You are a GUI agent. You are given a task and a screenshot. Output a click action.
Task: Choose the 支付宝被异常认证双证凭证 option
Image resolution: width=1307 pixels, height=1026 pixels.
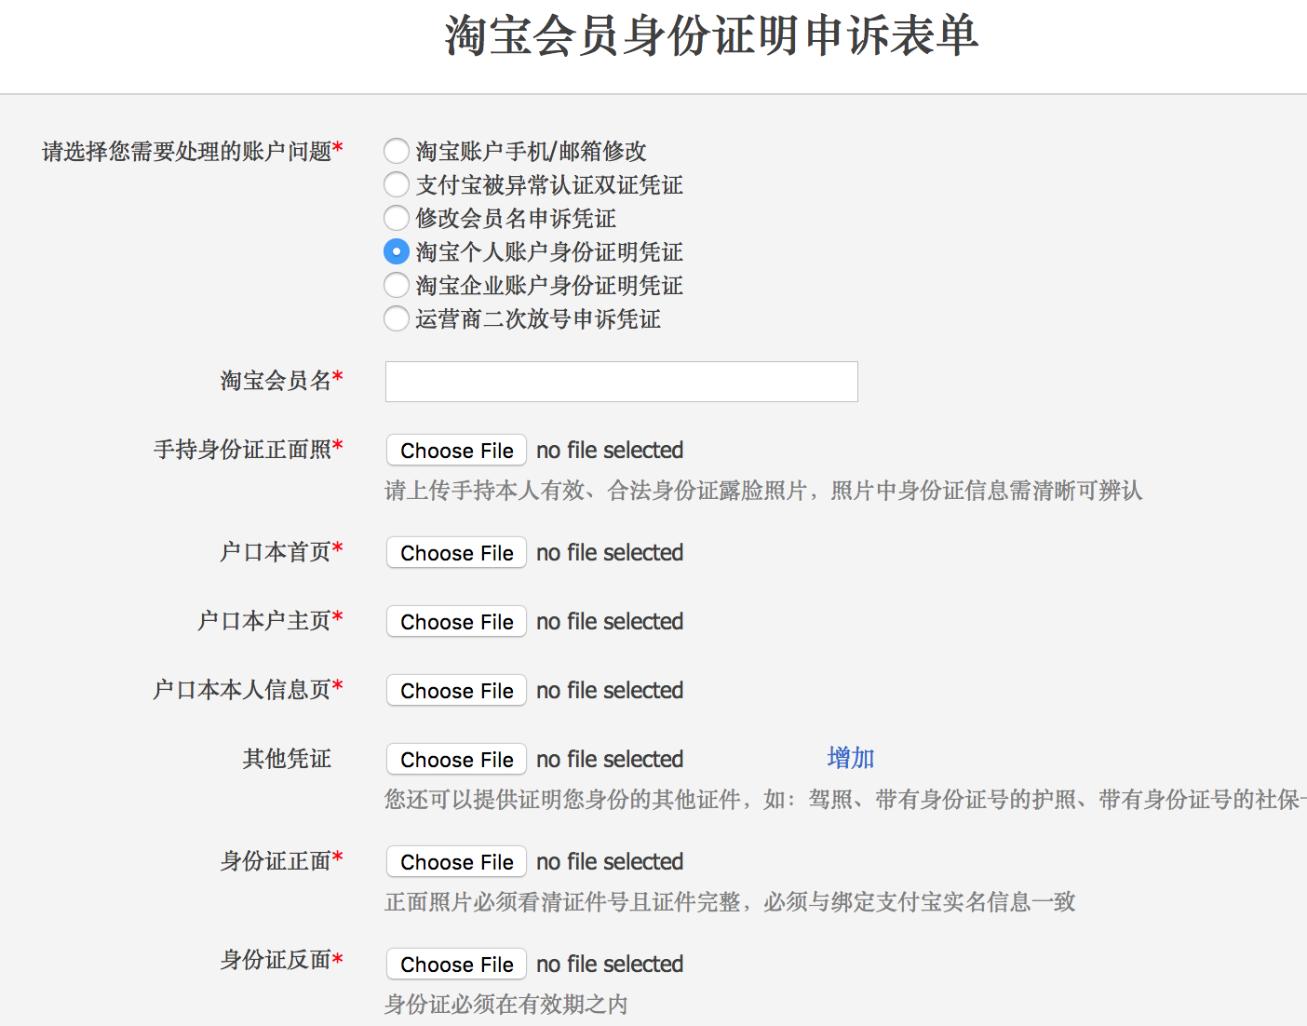pos(396,184)
